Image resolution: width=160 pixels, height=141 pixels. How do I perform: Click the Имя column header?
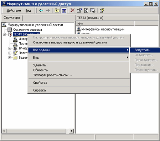(105, 23)
